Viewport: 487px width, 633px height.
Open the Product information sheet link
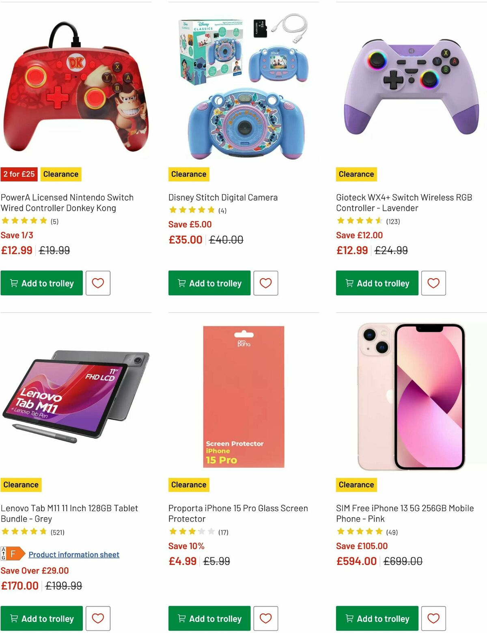73,554
